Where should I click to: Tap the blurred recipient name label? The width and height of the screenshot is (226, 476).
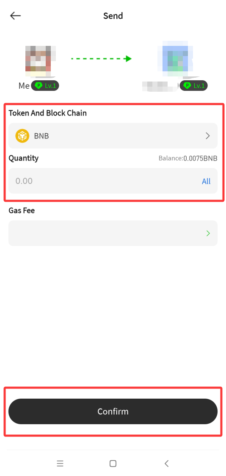160,86
